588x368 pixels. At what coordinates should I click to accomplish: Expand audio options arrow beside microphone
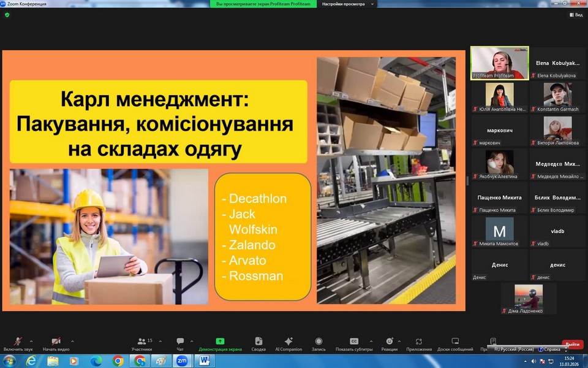click(x=31, y=341)
